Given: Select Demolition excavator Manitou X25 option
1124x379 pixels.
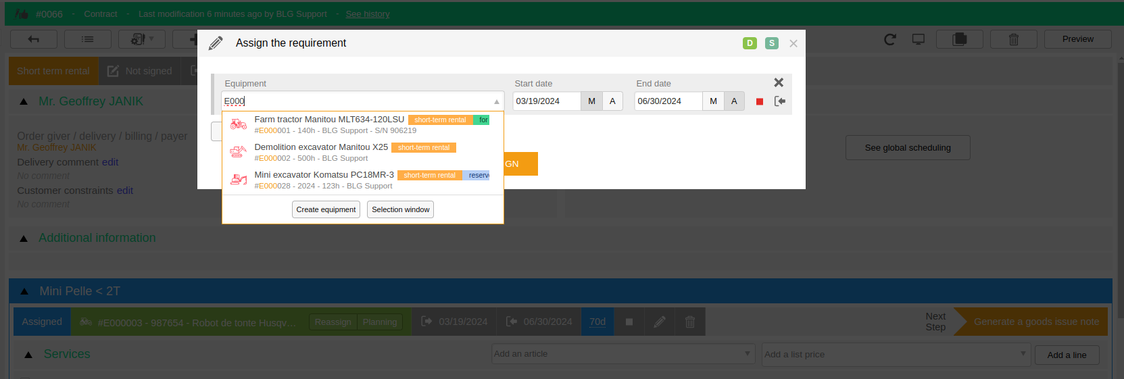Looking at the screenshot, I should pyautogui.click(x=363, y=152).
